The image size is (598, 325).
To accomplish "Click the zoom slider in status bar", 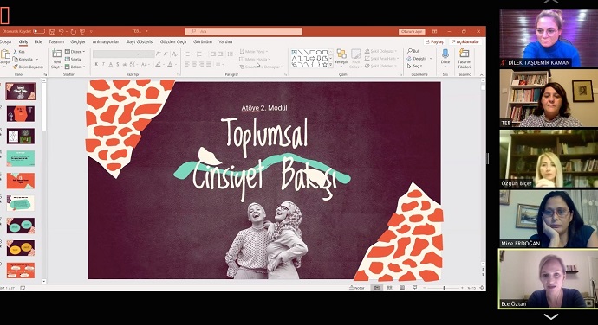I will [444, 288].
